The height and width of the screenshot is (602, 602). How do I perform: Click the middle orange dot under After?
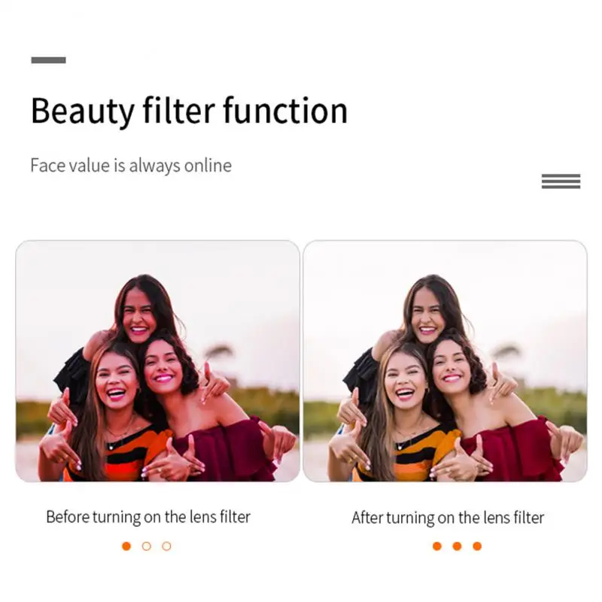coord(457,546)
